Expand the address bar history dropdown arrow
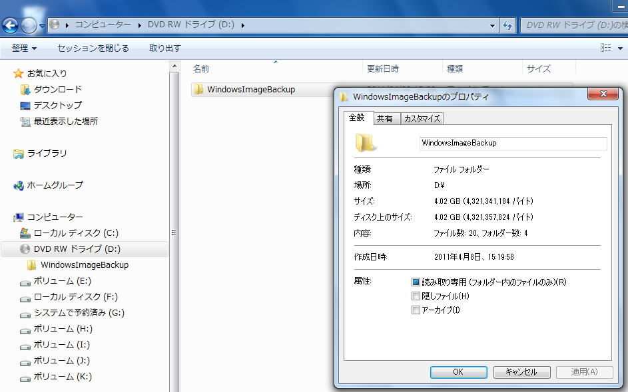This screenshot has height=392, width=628. tap(492, 25)
